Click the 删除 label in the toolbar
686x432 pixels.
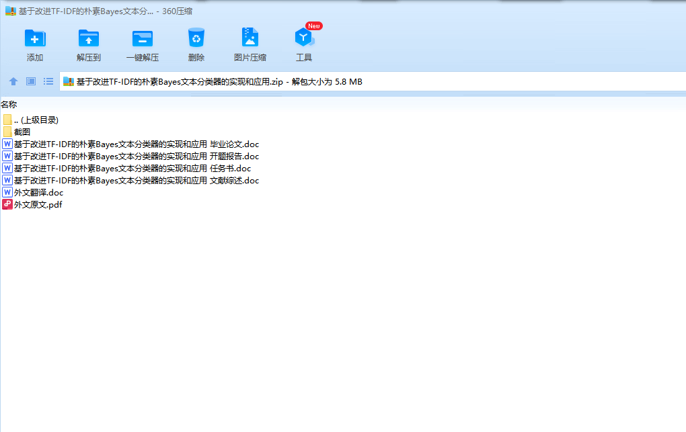pyautogui.click(x=196, y=57)
